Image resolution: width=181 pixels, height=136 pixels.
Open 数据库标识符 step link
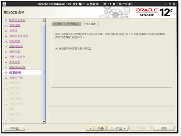17,67
